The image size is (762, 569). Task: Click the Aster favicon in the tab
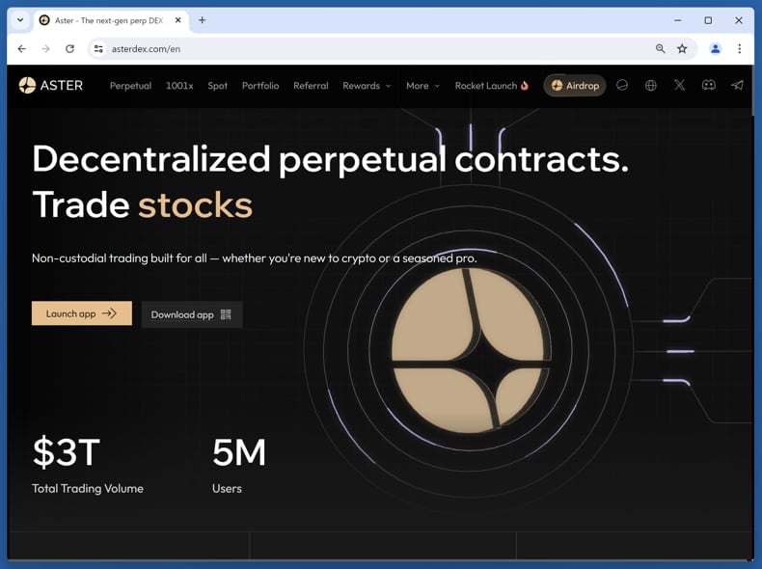tap(44, 20)
